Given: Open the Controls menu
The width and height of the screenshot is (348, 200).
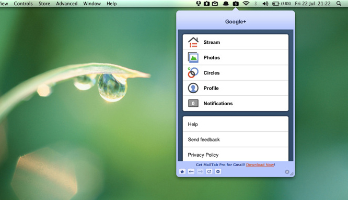Looking at the screenshot, I should click(x=23, y=4).
